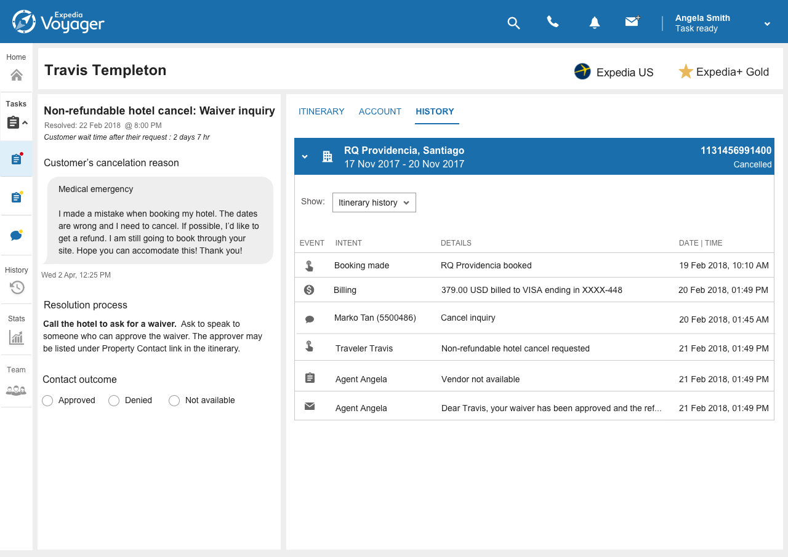Expand Angela Smith user menu
Image resolution: width=788 pixels, height=557 pixels.
point(767,24)
